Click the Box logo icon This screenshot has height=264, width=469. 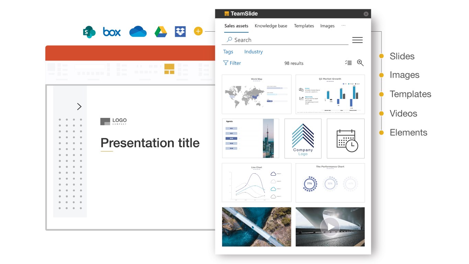point(112,32)
